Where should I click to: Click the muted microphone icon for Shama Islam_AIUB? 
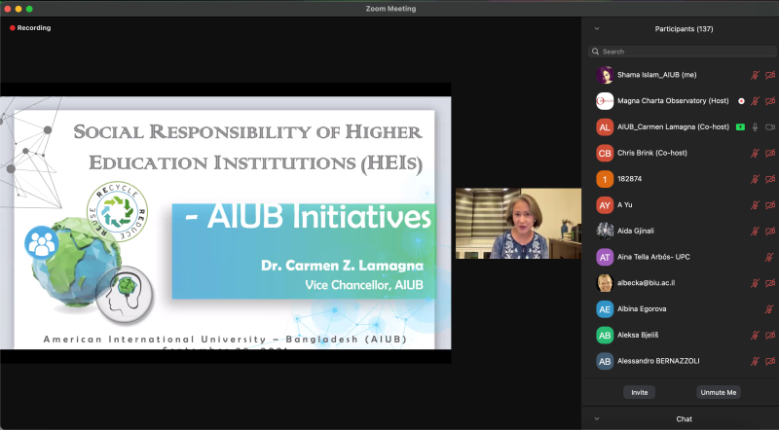pyautogui.click(x=755, y=75)
